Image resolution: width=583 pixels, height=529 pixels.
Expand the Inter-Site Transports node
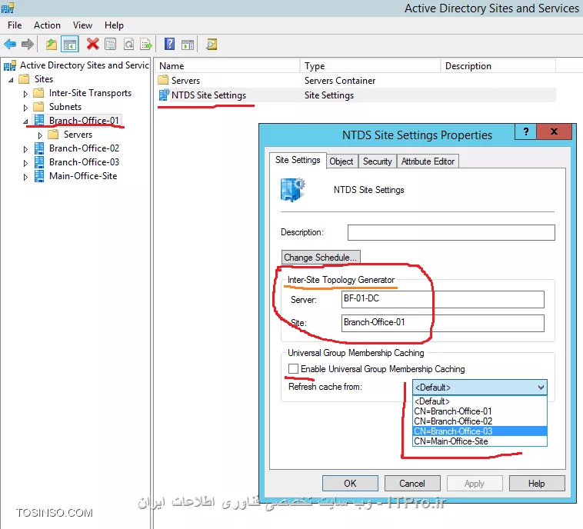(x=25, y=94)
